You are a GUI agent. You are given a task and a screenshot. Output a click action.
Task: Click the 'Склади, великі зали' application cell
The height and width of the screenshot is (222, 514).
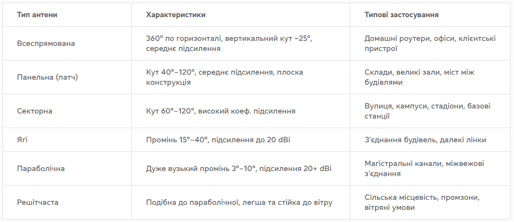click(x=419, y=77)
